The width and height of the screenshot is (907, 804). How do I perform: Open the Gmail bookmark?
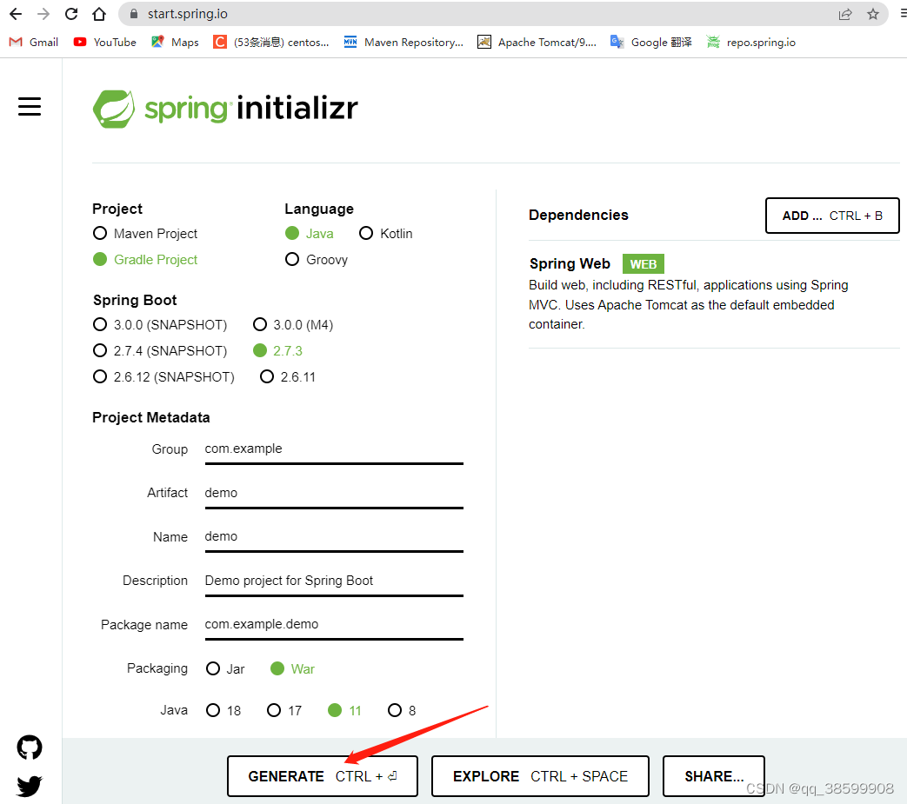tap(34, 43)
